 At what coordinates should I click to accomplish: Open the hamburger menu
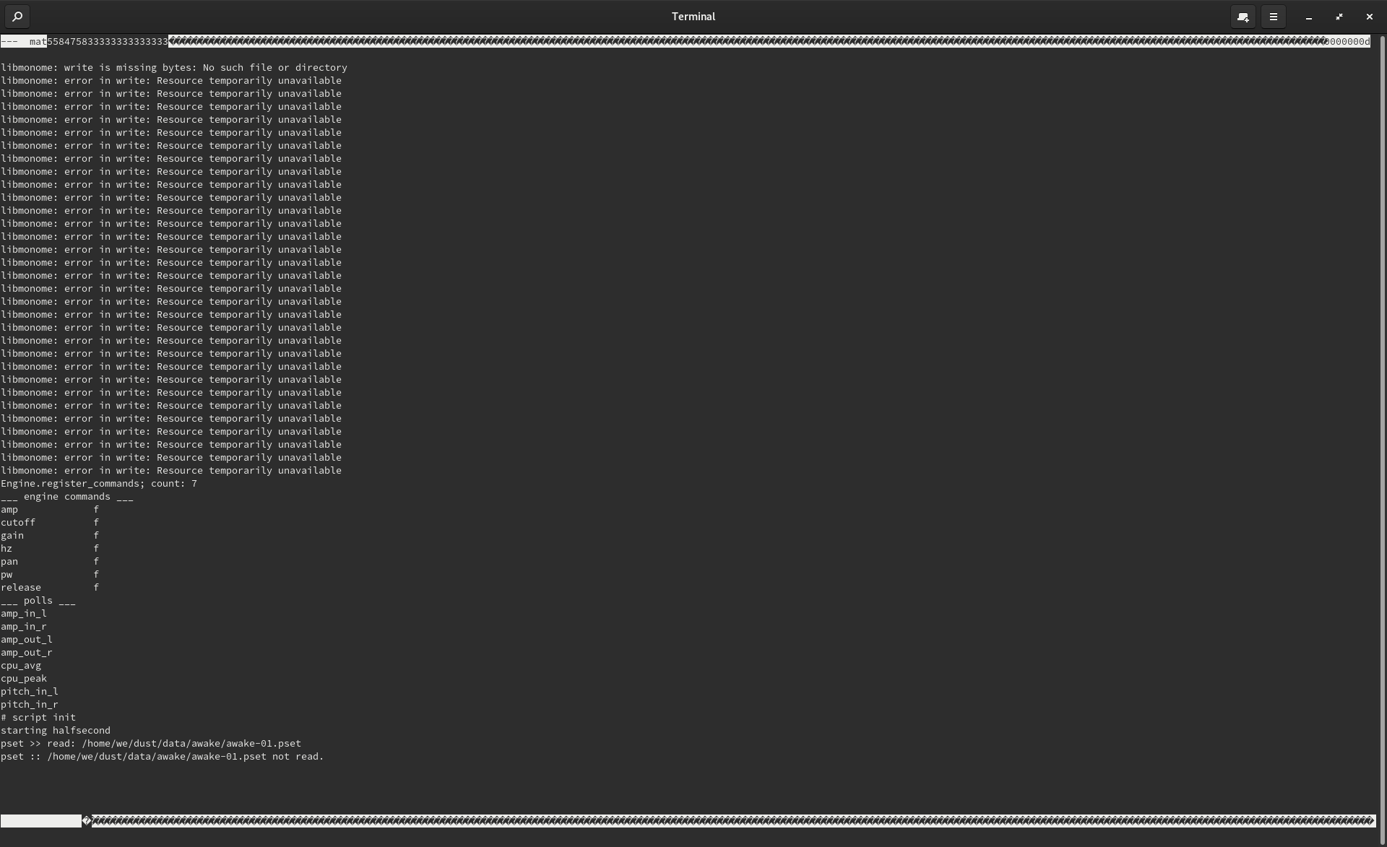point(1274,16)
